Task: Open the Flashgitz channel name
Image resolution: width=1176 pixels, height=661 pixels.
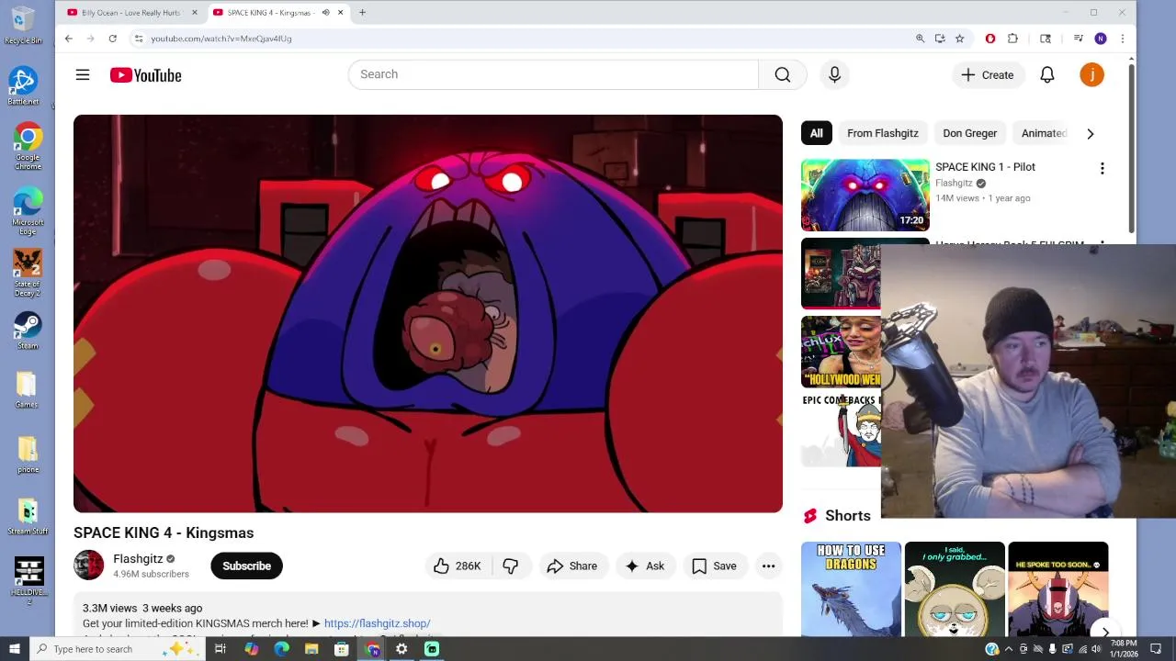Action: 138,558
